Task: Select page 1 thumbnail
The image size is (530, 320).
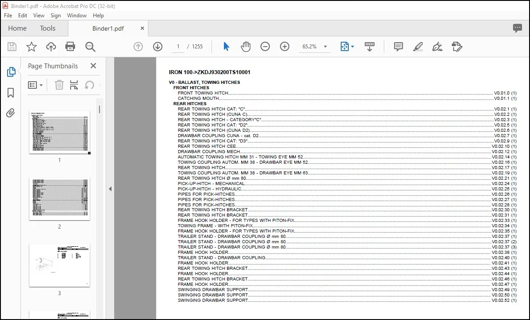Action: pos(60,132)
